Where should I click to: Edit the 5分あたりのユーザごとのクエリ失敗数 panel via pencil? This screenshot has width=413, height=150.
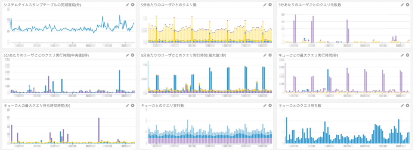402,5
